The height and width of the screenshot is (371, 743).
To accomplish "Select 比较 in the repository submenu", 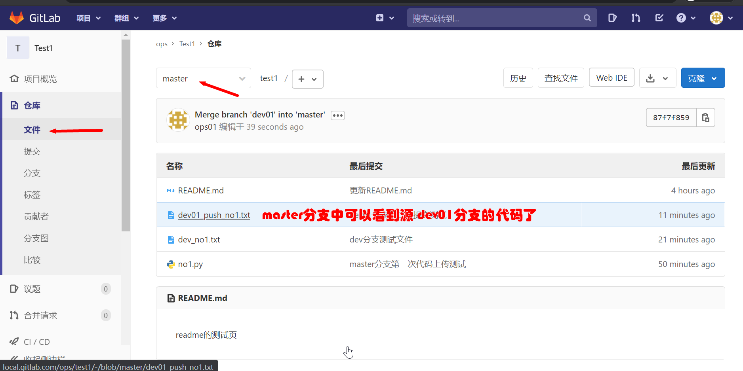I will point(32,260).
